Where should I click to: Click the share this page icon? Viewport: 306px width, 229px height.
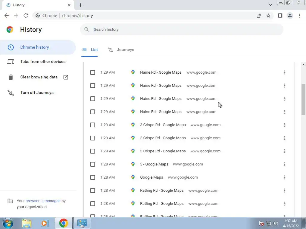coord(259,16)
